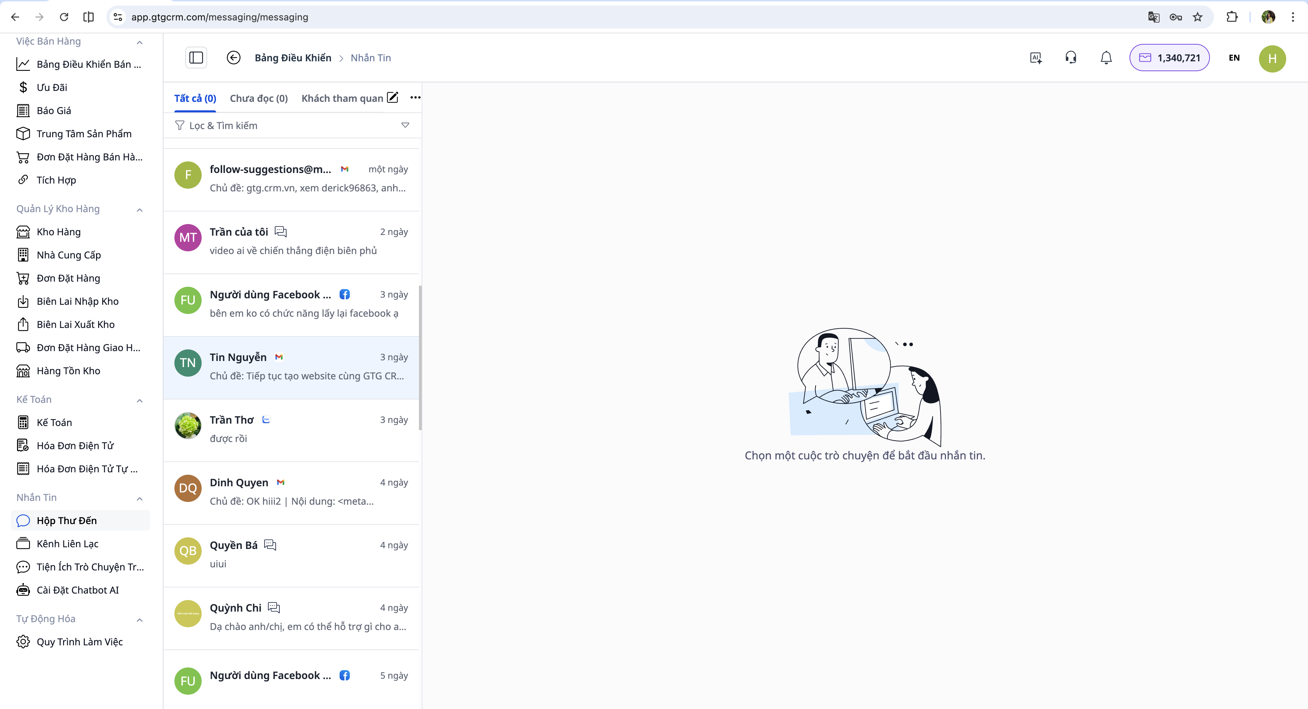Image resolution: width=1308 pixels, height=709 pixels.
Task: Expand the Lọc & Tìm Kiếm filter panel
Action: coord(405,125)
